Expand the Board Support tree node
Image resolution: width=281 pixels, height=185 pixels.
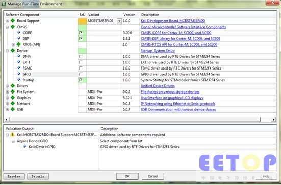7,21
